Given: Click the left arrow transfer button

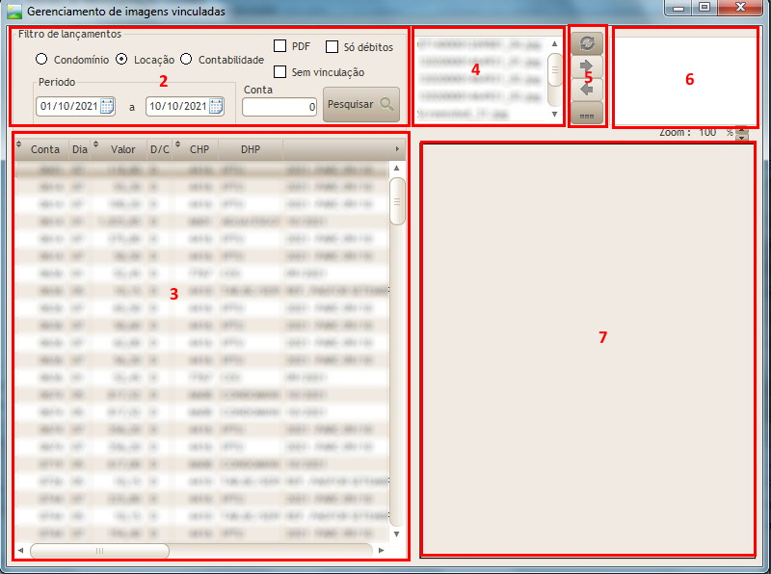Looking at the screenshot, I should pos(586,90).
